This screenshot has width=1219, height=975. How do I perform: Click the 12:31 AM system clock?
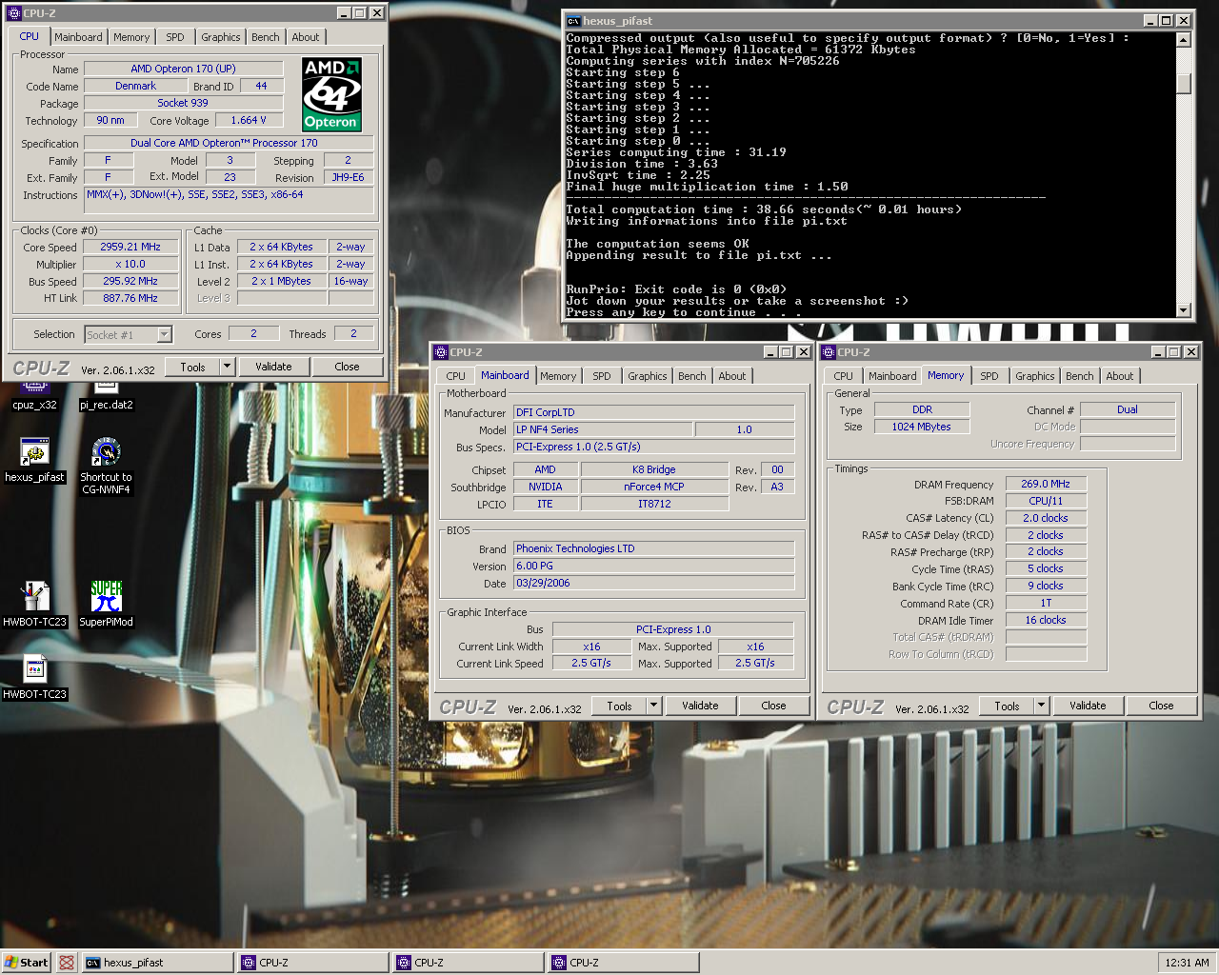[x=1187, y=963]
